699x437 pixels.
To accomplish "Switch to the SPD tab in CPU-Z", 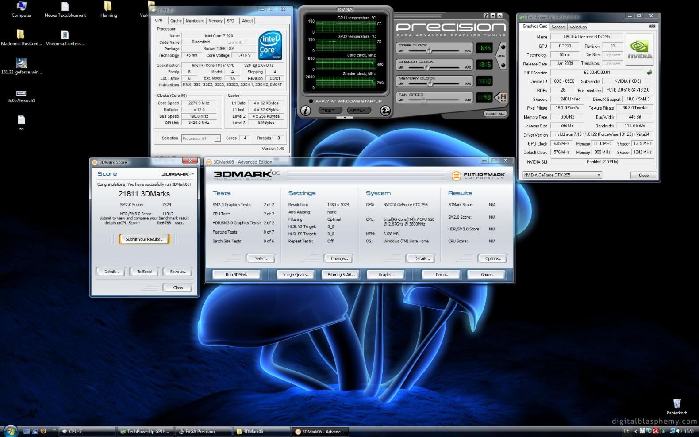I will (x=230, y=21).
